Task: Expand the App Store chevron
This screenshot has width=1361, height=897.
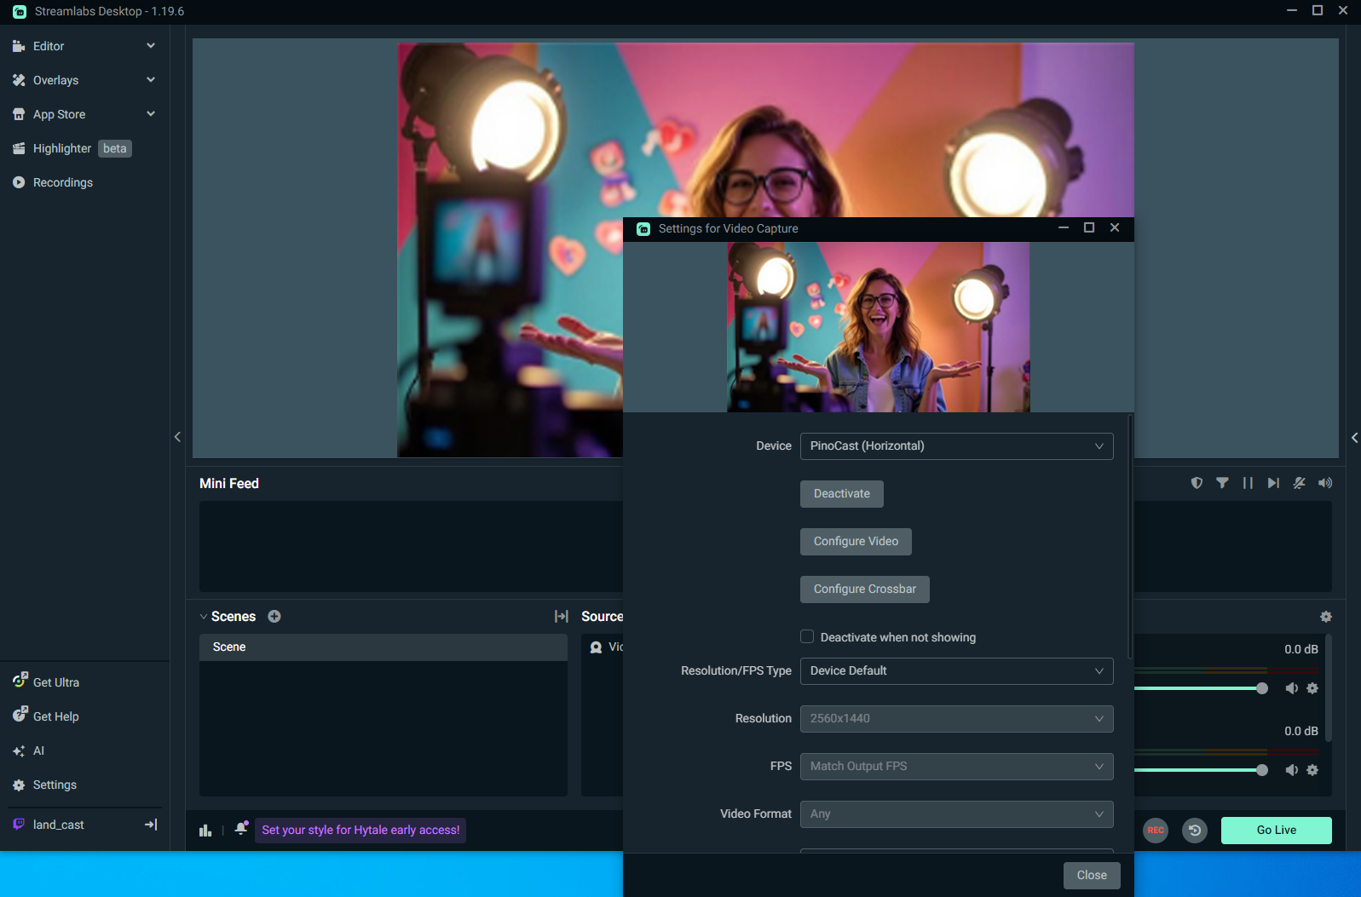Action: coord(151,114)
